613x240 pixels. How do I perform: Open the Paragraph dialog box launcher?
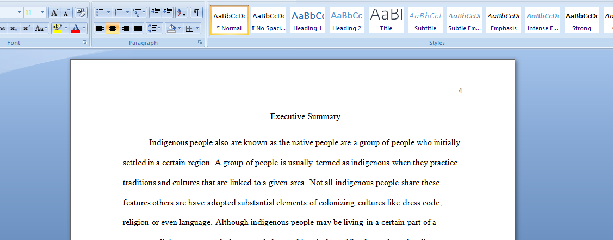coord(200,42)
